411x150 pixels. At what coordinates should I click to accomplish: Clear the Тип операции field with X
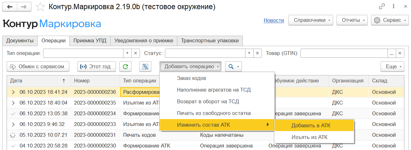tap(136, 53)
